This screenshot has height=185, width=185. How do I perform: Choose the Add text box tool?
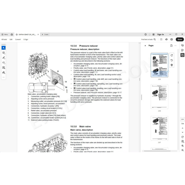point(3,67)
